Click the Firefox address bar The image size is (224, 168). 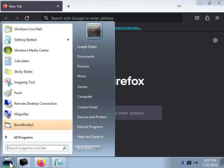click(x=112, y=18)
